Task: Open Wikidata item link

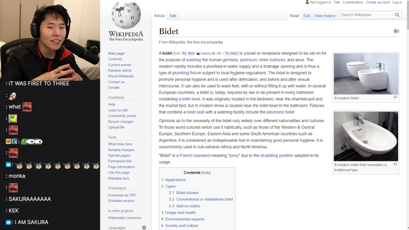Action: pos(118,178)
